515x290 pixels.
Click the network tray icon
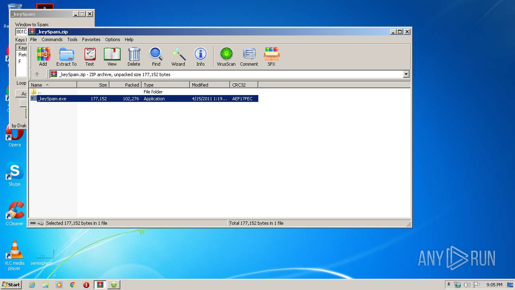coord(457,285)
